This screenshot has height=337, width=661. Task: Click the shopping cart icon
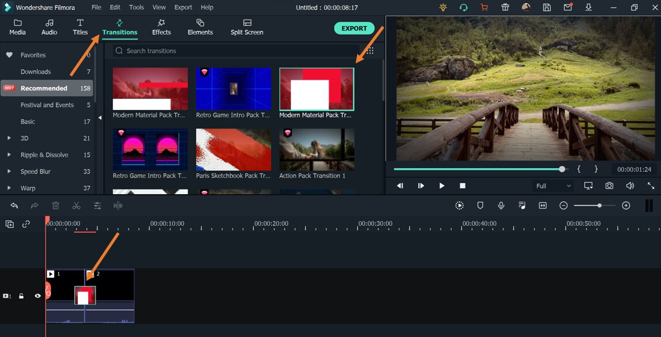[x=485, y=7]
